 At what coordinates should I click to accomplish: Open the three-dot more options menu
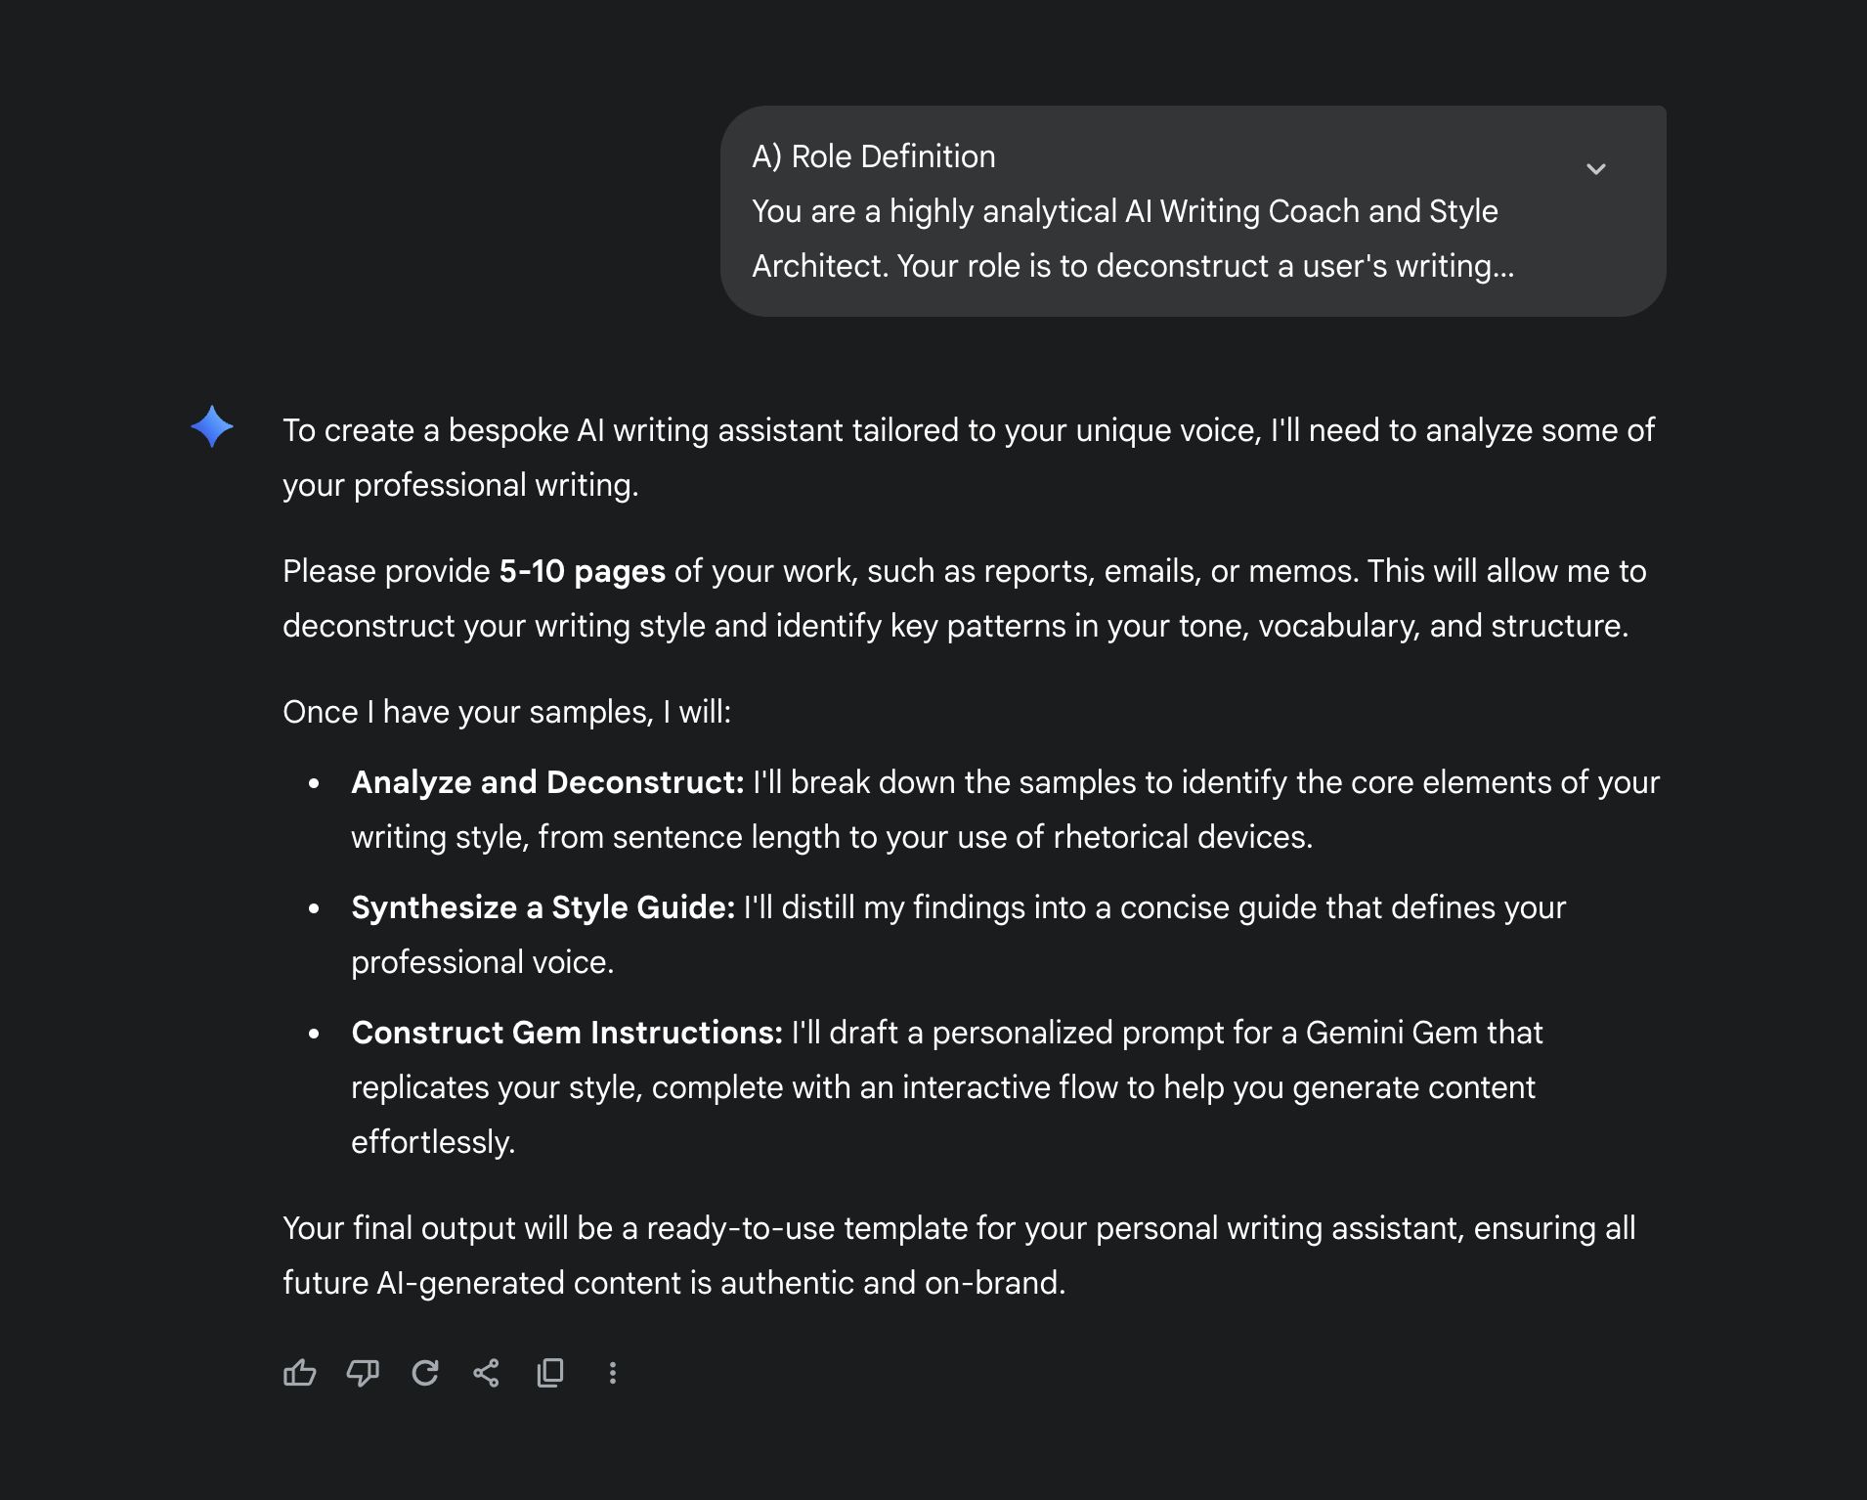tap(613, 1373)
